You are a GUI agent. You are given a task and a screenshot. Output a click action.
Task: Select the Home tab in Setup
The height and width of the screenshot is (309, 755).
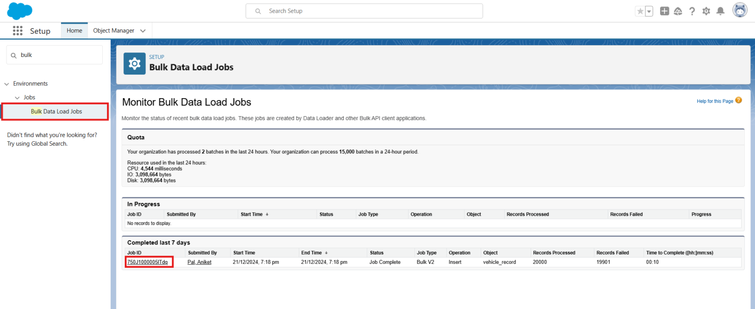74,30
